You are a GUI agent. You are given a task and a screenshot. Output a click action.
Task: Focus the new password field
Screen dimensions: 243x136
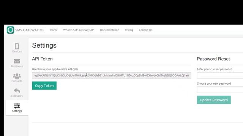point(220,90)
